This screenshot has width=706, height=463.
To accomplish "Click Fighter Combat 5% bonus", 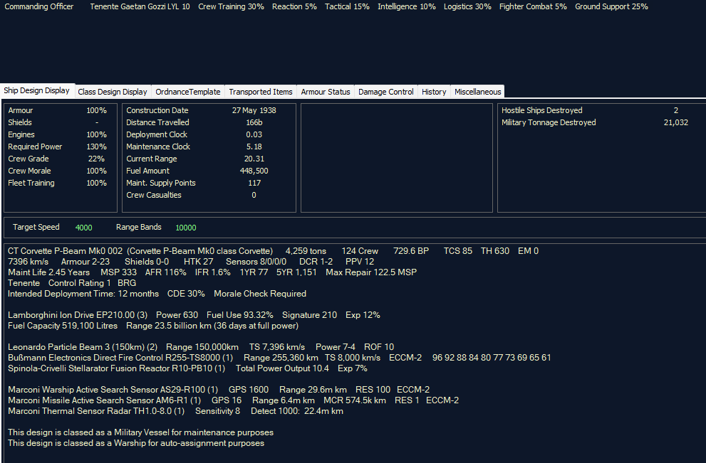I will [x=533, y=6].
